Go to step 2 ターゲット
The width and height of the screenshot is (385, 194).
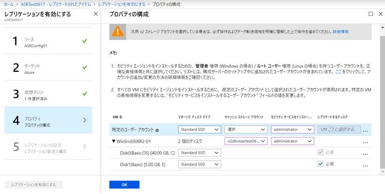pos(48,67)
